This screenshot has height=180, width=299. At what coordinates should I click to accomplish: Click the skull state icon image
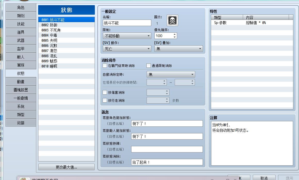172,20
